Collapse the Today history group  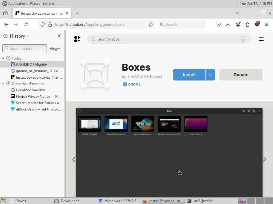(x=3, y=58)
